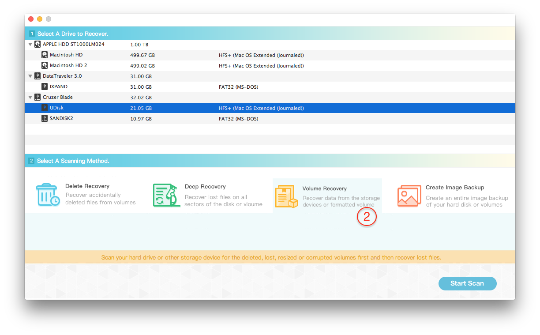Click the APPLE HDD disk icon

(37, 45)
